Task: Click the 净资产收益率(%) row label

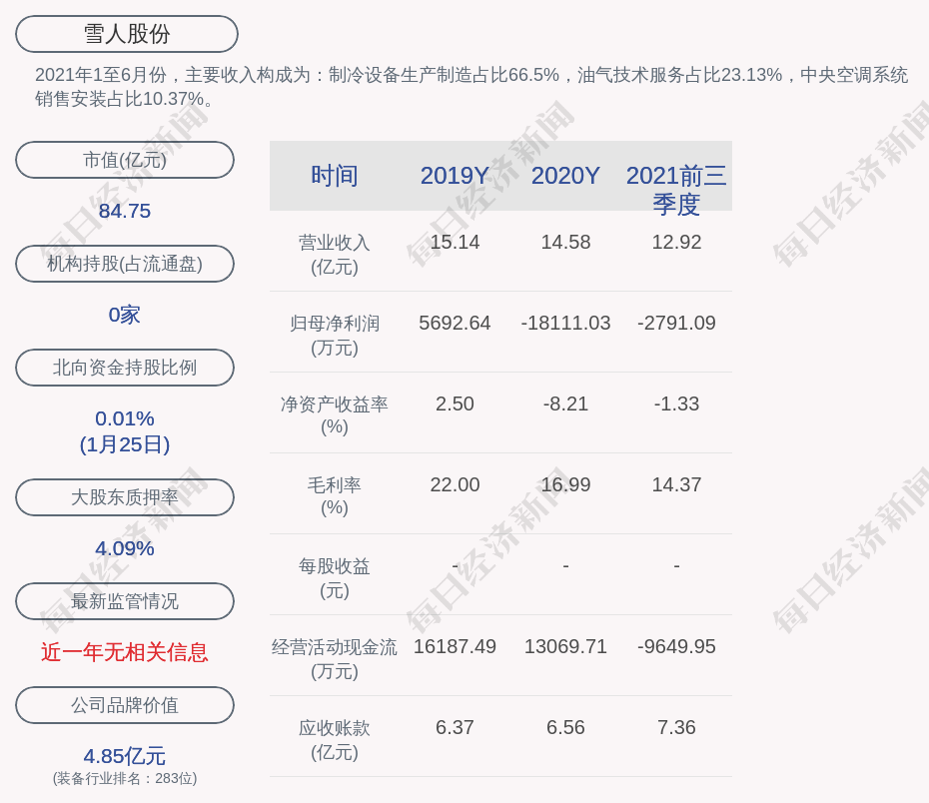Action: (x=335, y=415)
